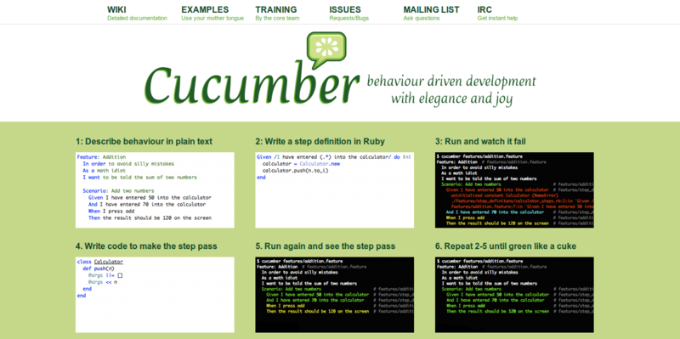Click heading '3: Run and watch it fail'
The height and width of the screenshot is (339, 680).
[480, 141]
